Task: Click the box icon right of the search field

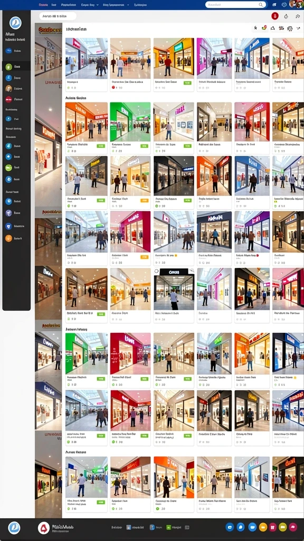Action: point(274,5)
